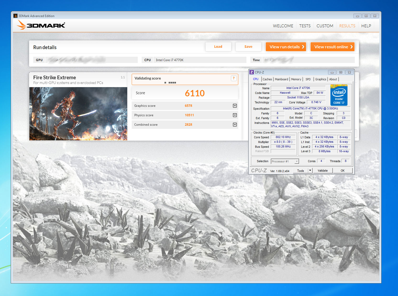The height and width of the screenshot is (296, 398).
Task: Click the 3DMark logo in header
Action: [41, 25]
